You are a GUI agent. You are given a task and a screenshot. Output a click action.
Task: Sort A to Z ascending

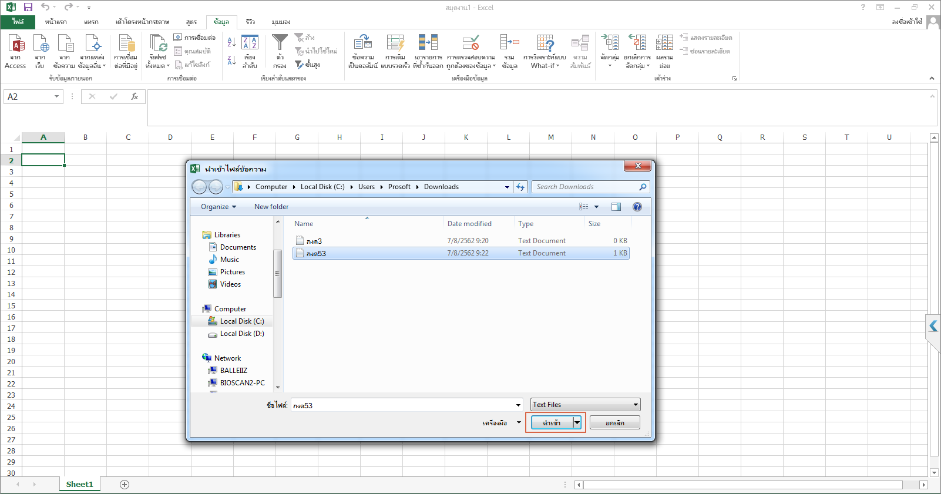click(231, 42)
